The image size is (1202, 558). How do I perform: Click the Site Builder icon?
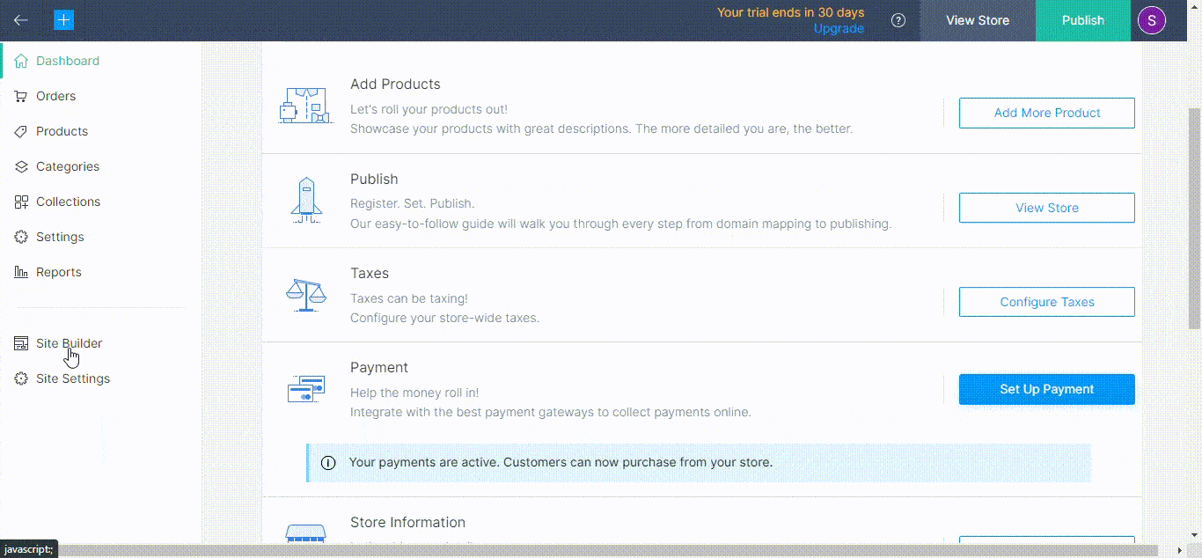tap(21, 343)
